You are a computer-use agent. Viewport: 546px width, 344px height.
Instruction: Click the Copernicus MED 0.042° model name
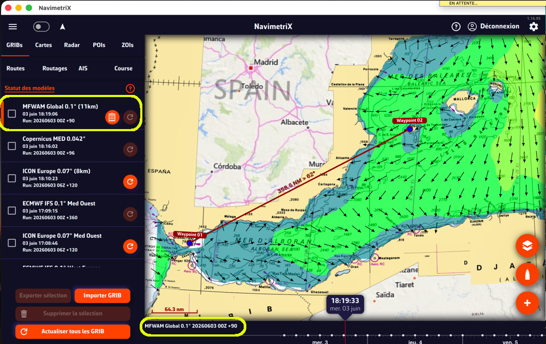54,139
